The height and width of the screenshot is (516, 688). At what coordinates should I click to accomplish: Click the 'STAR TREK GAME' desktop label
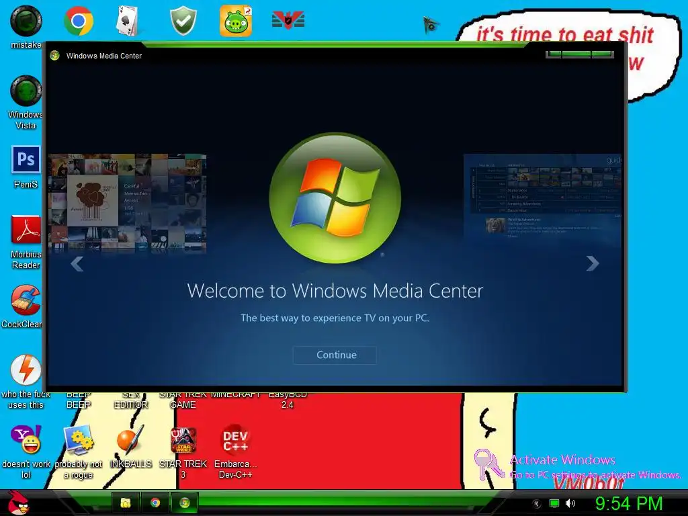coord(183,400)
